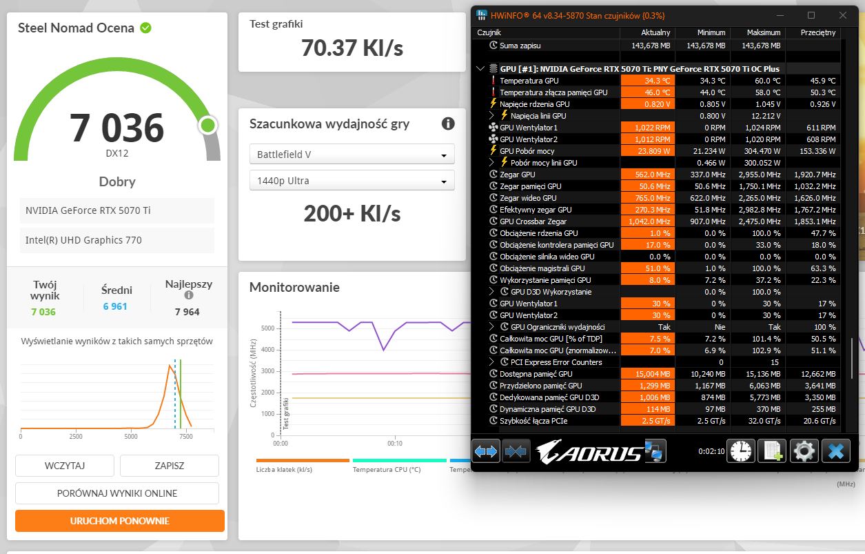Click the Aktualny column header
The height and width of the screenshot is (554, 865).
(647, 32)
